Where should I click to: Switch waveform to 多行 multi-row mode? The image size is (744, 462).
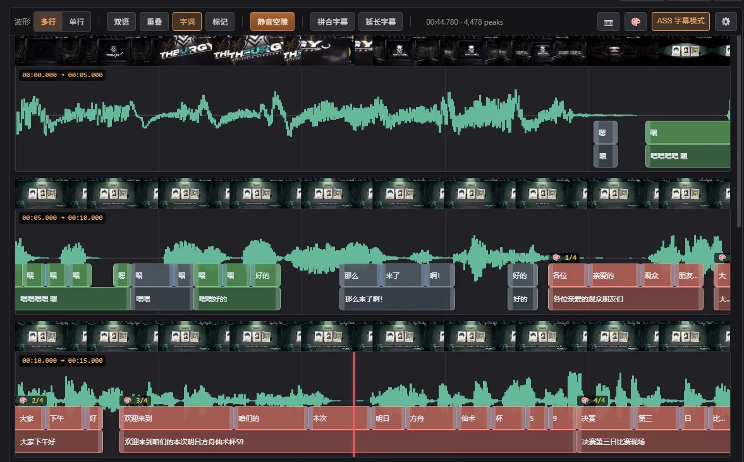click(48, 22)
